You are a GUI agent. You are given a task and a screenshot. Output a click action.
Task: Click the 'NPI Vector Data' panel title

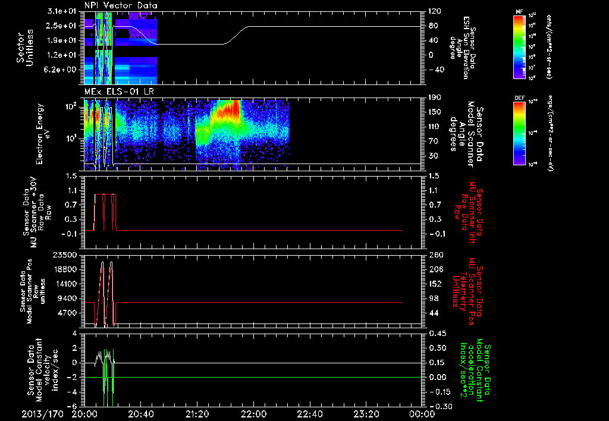coord(121,5)
